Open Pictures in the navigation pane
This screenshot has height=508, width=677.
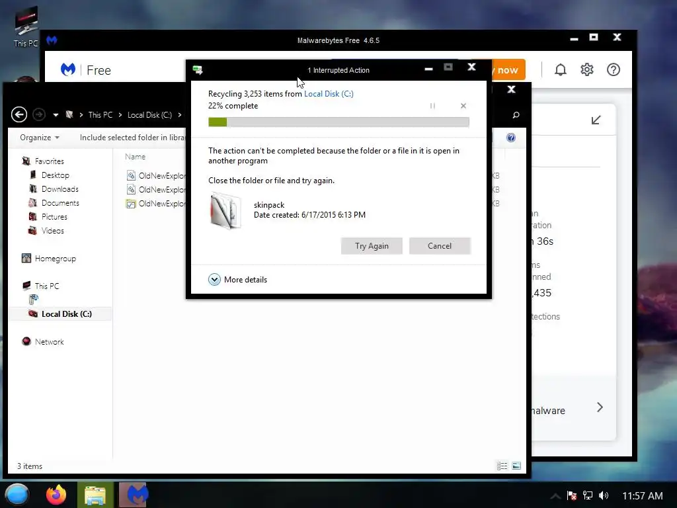[x=48, y=216]
